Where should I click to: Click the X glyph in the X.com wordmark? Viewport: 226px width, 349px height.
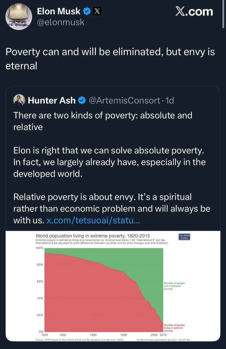[181, 11]
